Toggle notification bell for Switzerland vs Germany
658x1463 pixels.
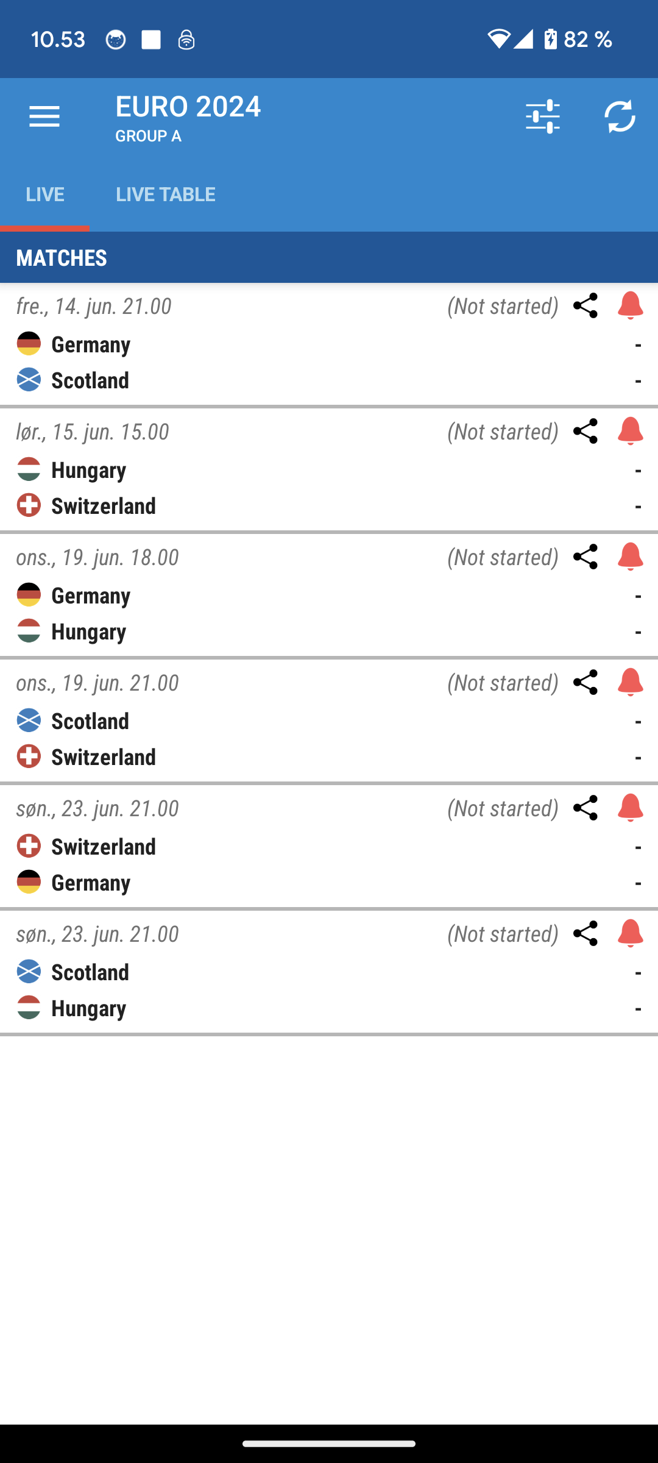630,808
